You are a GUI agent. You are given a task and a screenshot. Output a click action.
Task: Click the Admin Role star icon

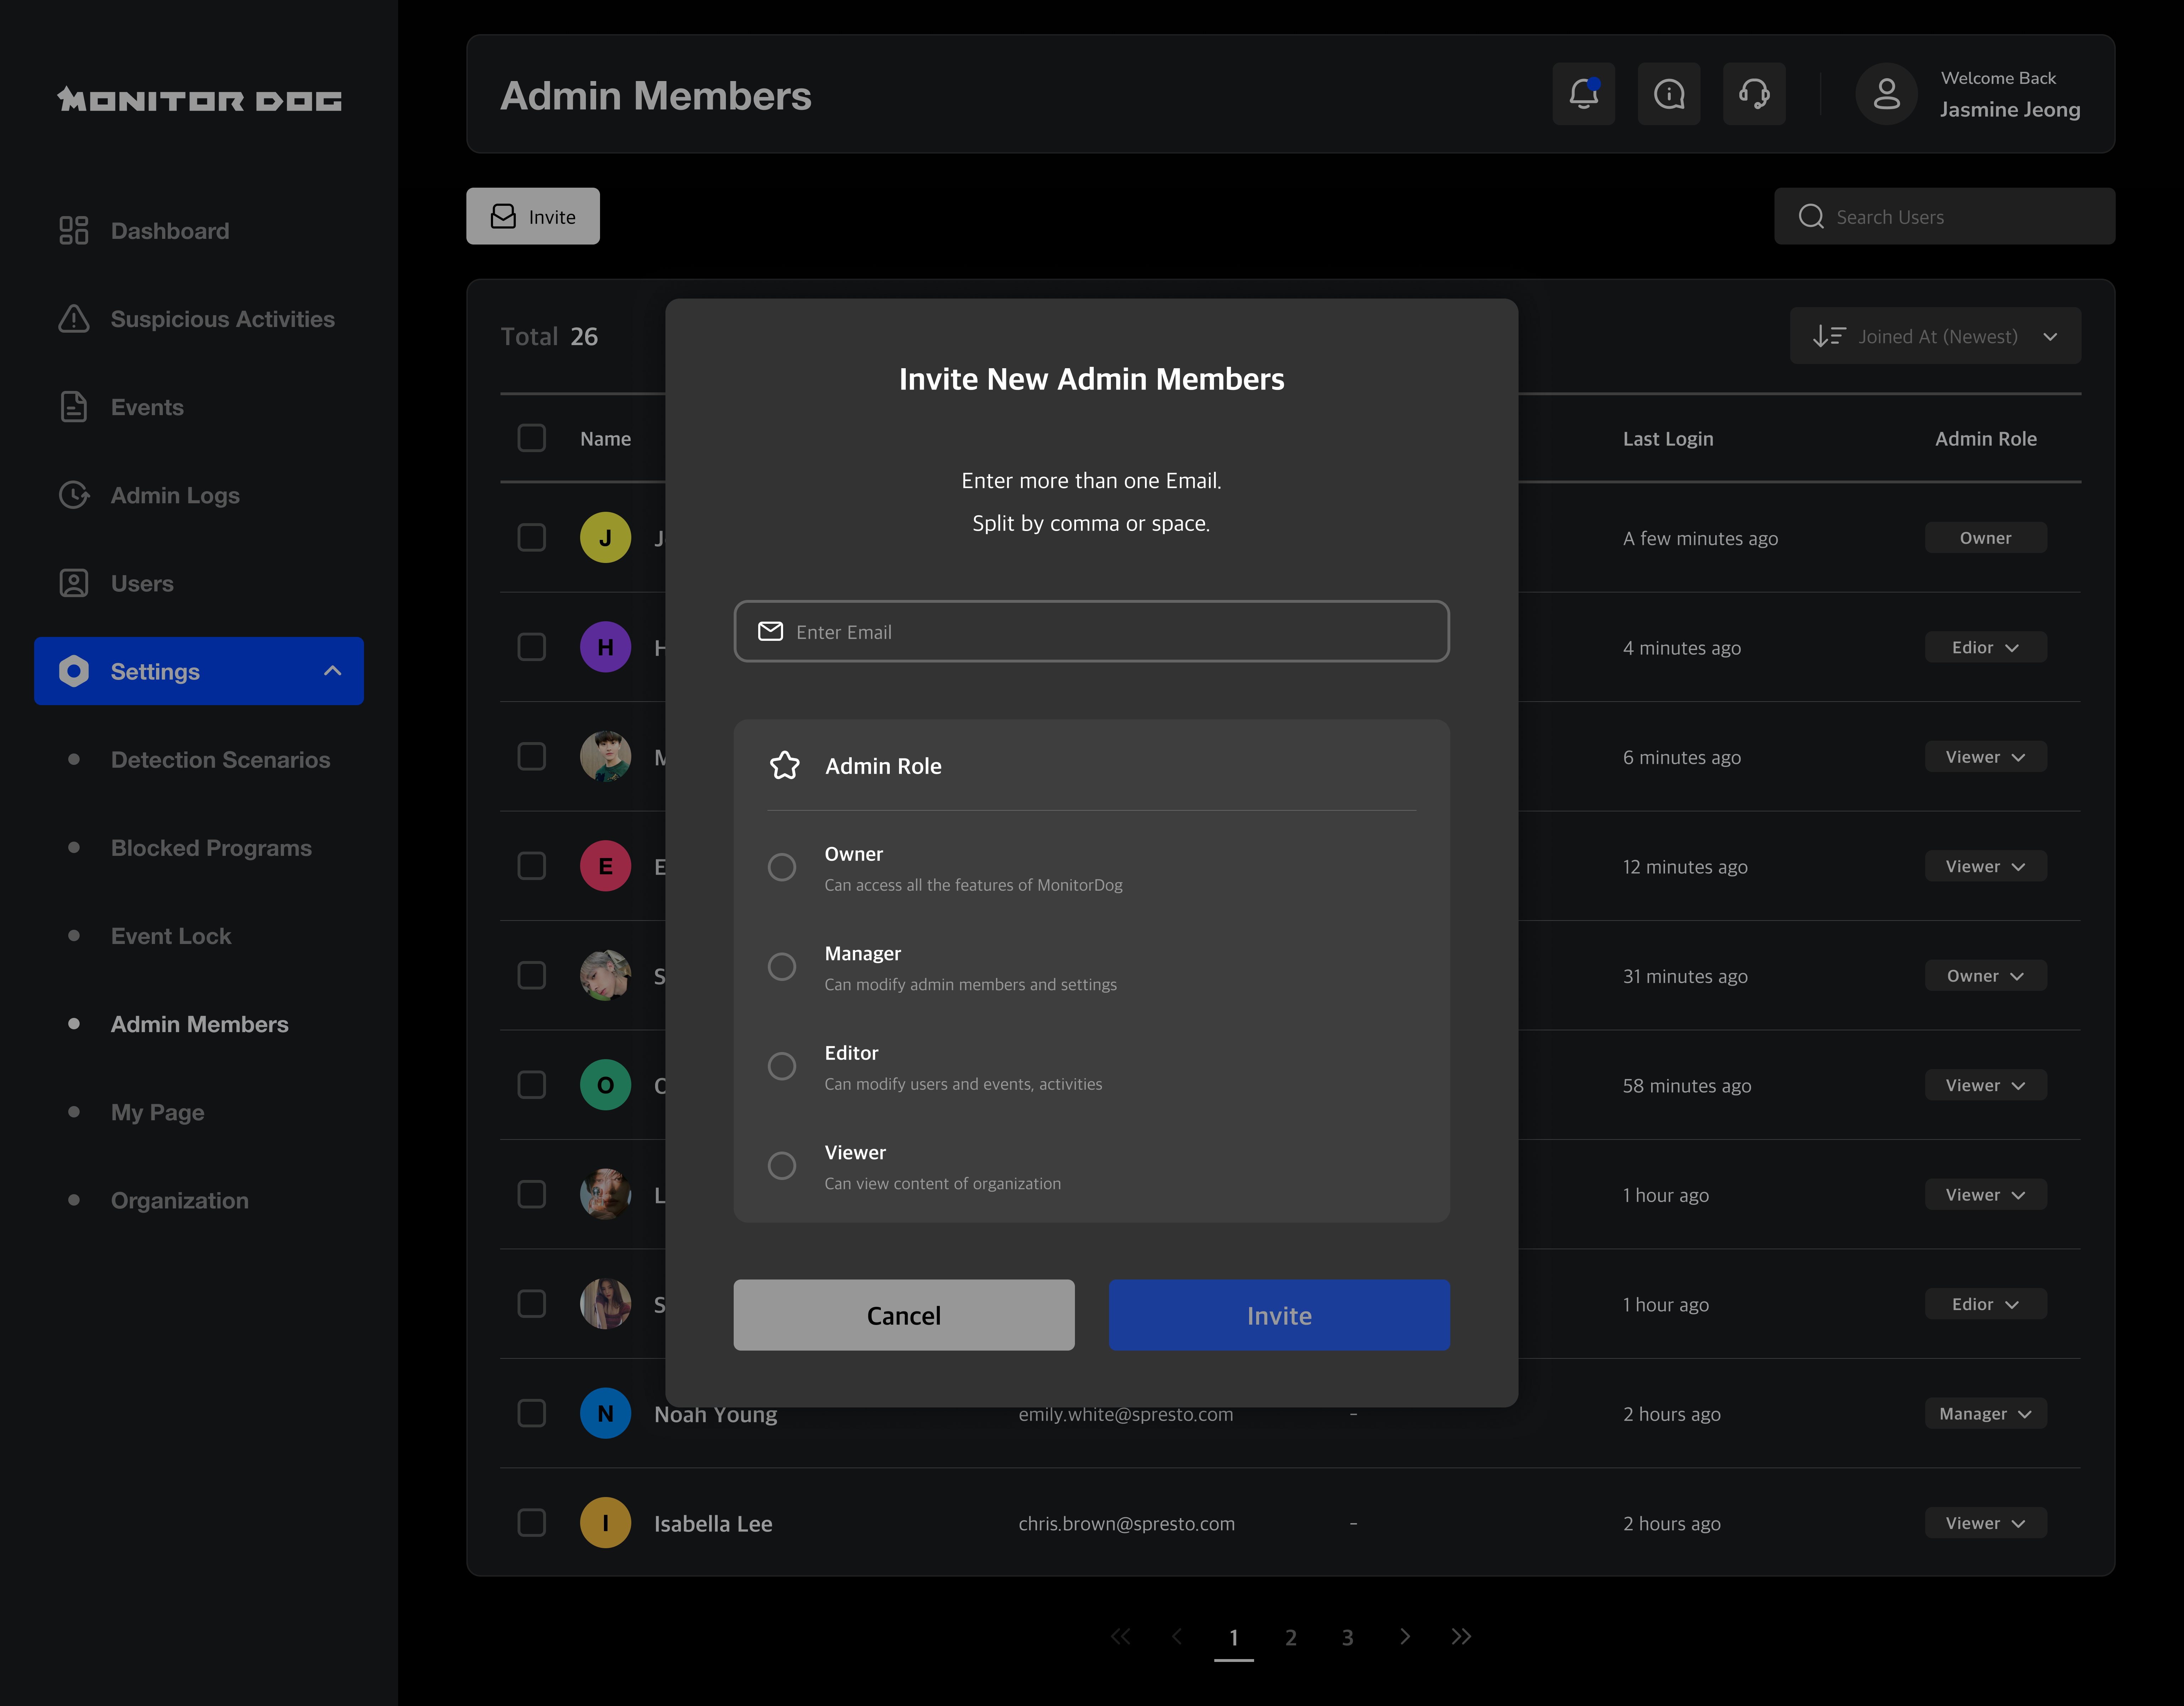[785, 766]
